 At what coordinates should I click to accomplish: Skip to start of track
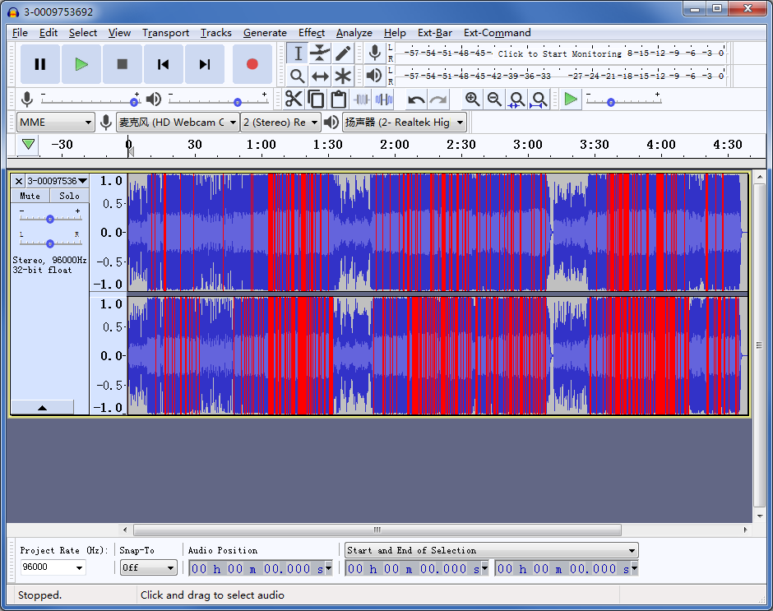164,64
